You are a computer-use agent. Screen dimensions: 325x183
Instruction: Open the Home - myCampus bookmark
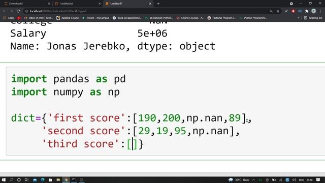(96, 18)
